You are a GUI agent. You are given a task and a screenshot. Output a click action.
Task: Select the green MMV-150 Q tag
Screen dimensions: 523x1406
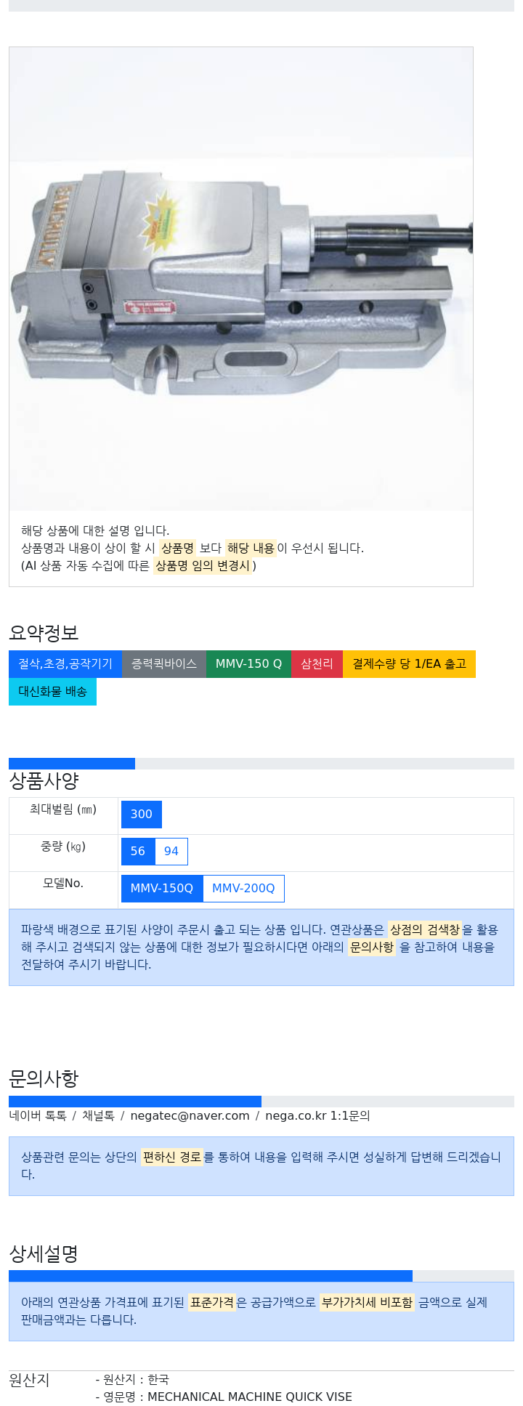tap(248, 664)
